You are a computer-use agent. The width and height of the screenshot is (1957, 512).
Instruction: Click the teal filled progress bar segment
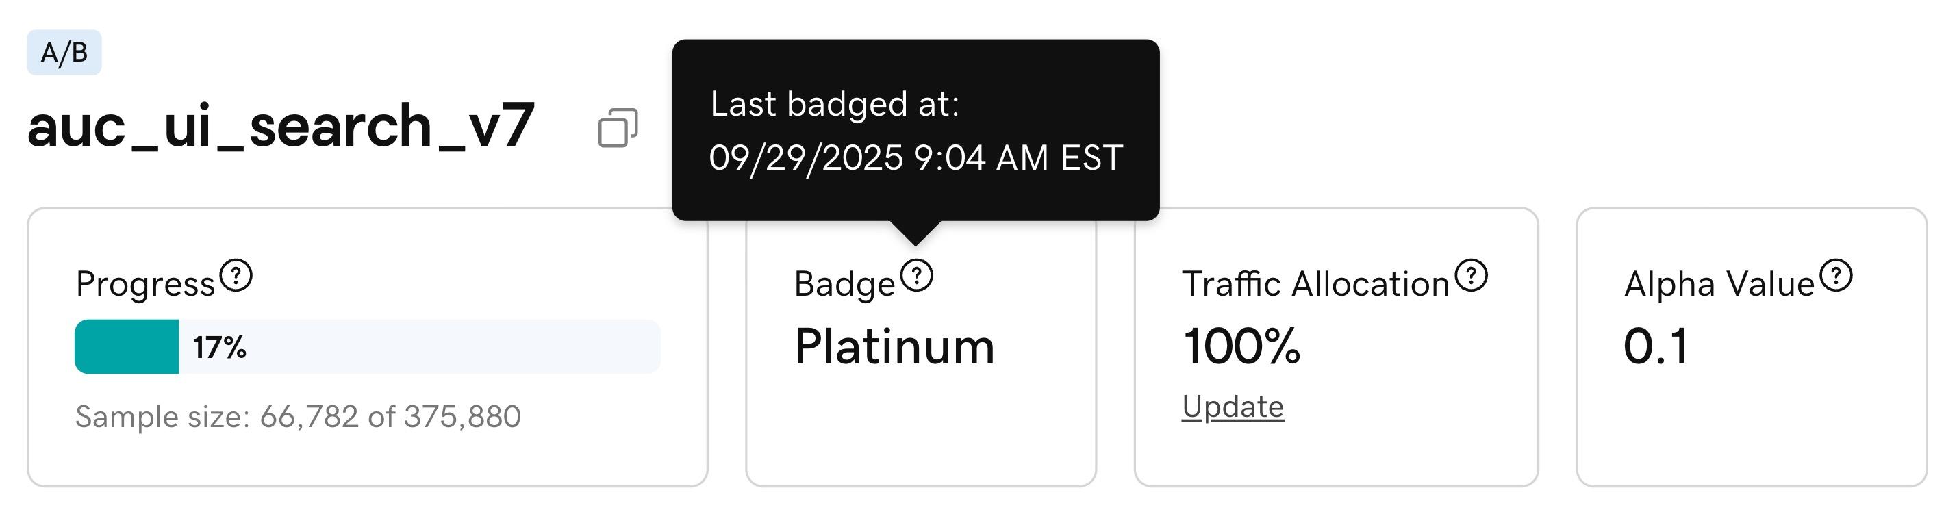tap(127, 347)
